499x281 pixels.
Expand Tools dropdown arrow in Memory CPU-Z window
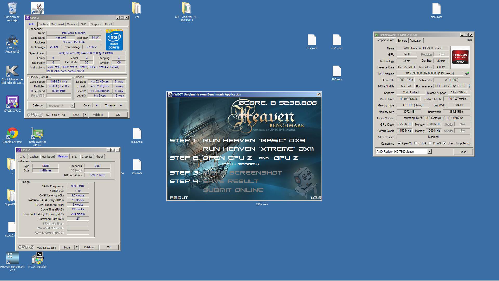[76, 247]
